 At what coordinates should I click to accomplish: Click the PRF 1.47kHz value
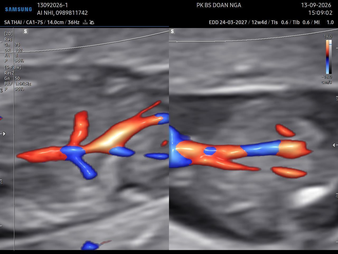click(23, 84)
